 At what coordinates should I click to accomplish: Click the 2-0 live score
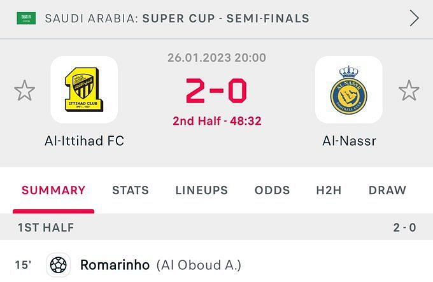click(216, 90)
